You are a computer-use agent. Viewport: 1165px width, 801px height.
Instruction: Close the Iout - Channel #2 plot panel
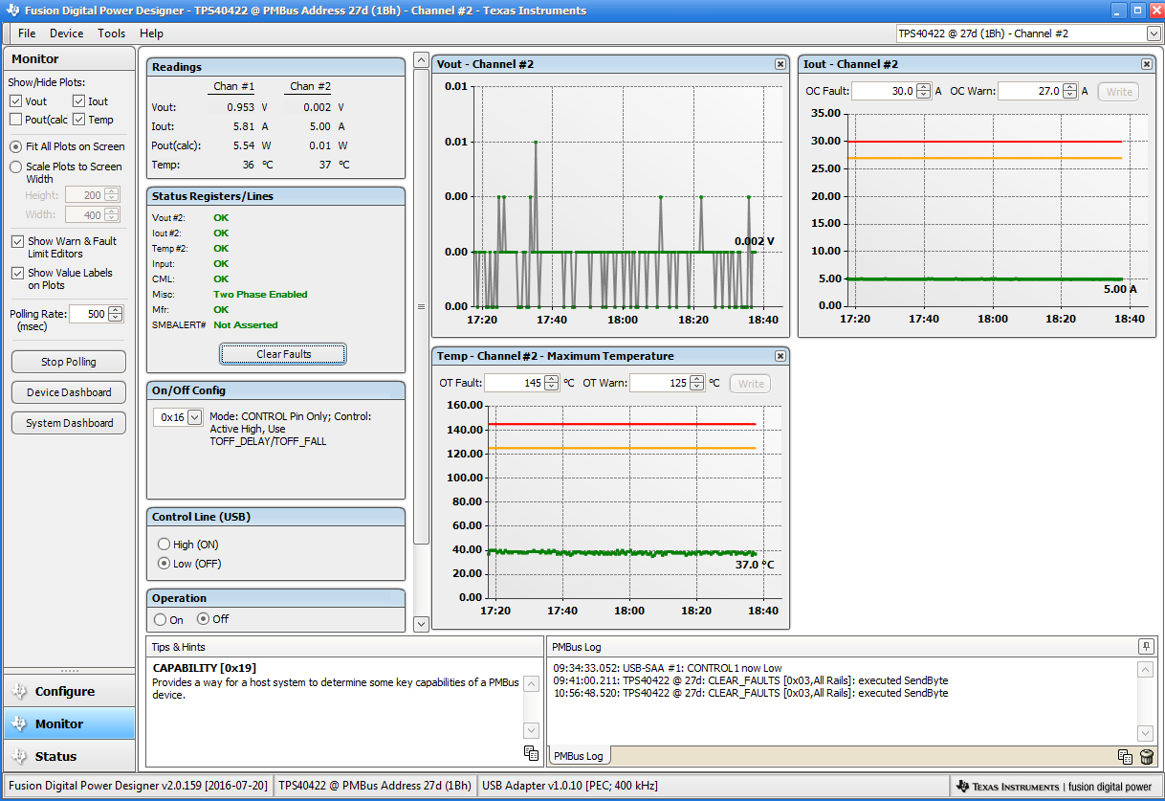coord(1147,64)
